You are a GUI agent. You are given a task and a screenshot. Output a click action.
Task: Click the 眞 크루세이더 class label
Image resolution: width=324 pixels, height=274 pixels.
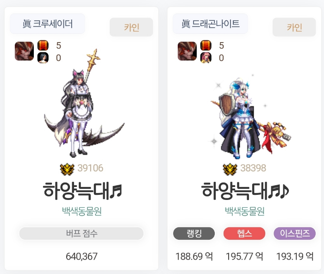[x=47, y=24]
